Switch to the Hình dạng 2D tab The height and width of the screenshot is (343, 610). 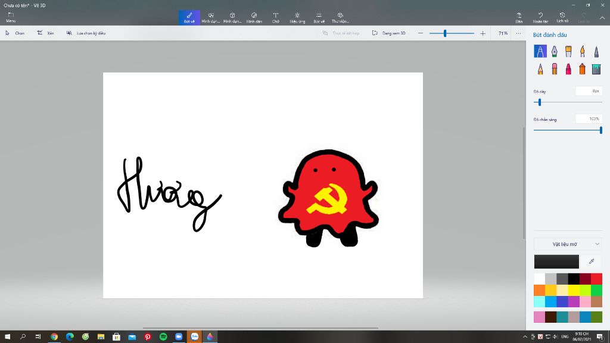(211, 17)
